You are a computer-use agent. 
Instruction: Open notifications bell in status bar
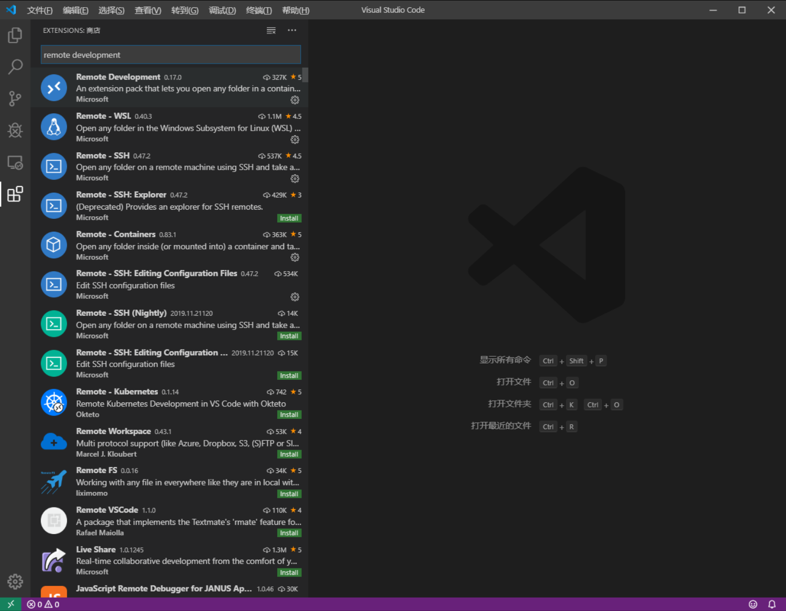click(x=772, y=604)
